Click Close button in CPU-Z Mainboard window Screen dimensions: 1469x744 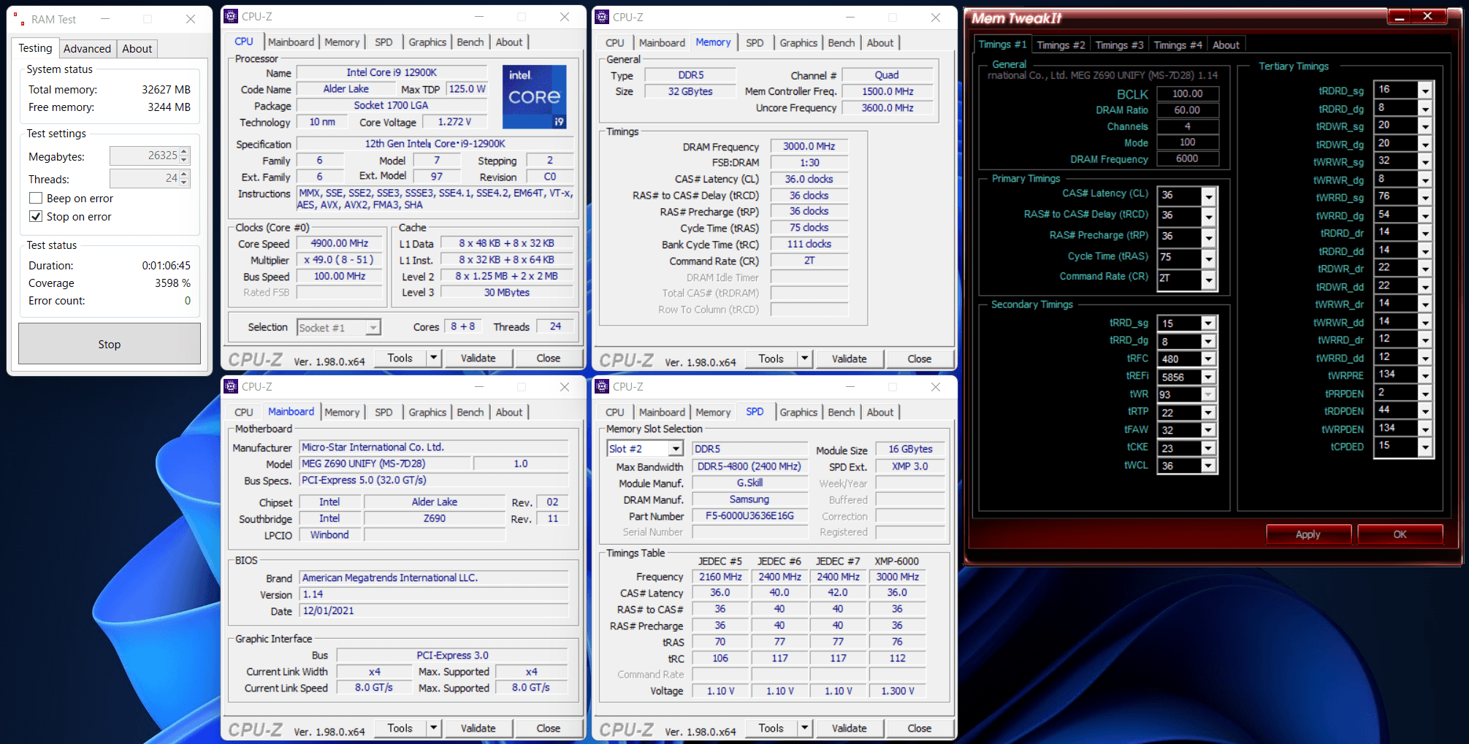coord(548,728)
